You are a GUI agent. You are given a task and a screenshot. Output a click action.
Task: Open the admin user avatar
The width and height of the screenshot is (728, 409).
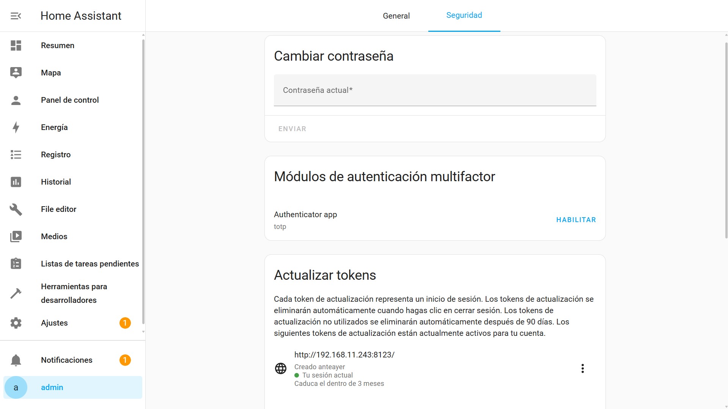click(x=16, y=387)
